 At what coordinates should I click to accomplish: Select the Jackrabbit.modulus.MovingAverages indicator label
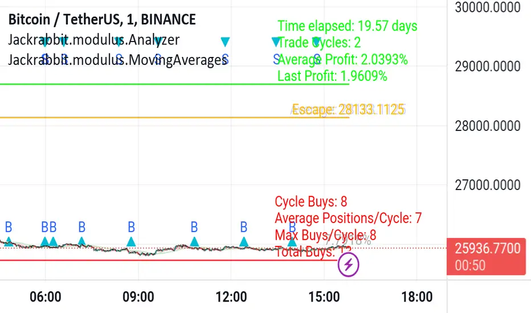pyautogui.click(x=117, y=60)
